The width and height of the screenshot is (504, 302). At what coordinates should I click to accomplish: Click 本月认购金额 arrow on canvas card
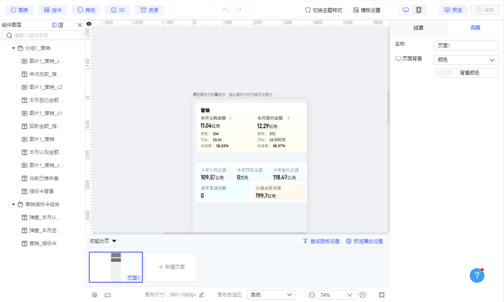point(230,118)
